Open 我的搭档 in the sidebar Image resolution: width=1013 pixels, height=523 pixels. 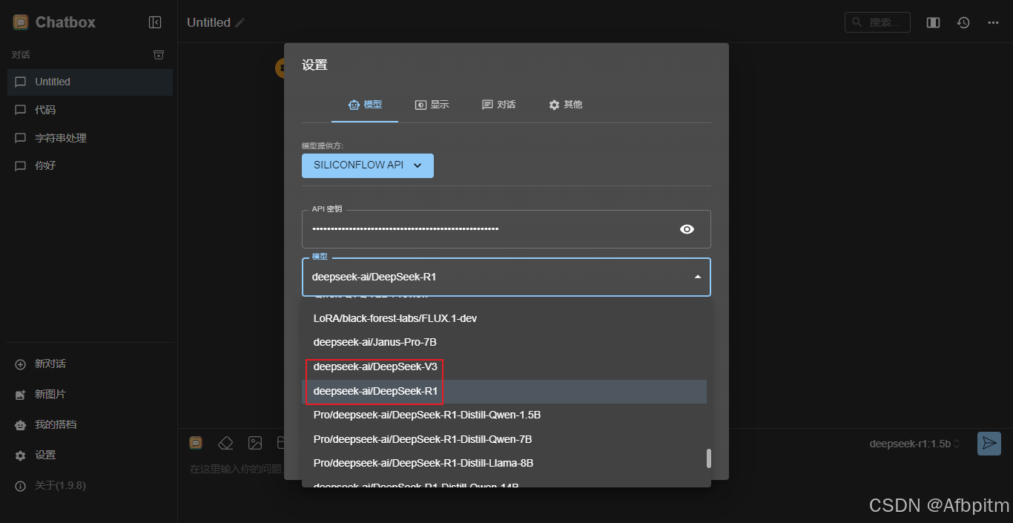(x=89, y=425)
